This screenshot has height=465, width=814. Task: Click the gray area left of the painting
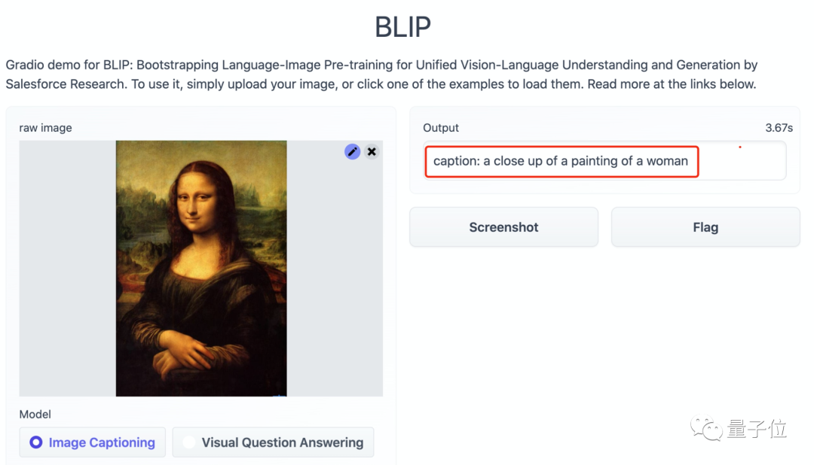pos(67,268)
